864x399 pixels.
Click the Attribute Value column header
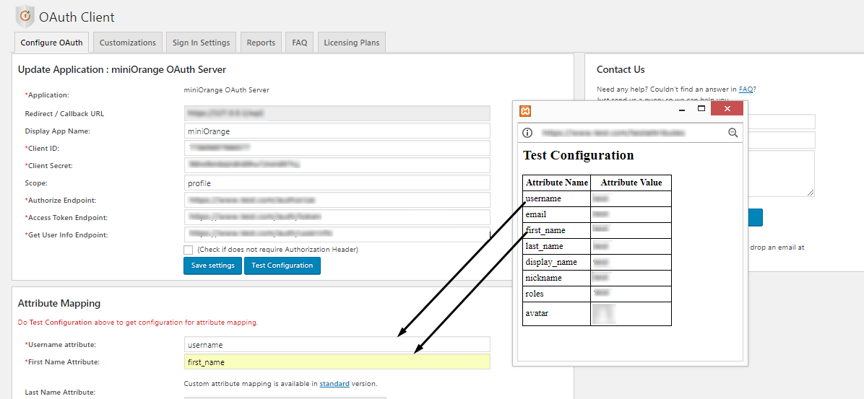pyautogui.click(x=631, y=183)
